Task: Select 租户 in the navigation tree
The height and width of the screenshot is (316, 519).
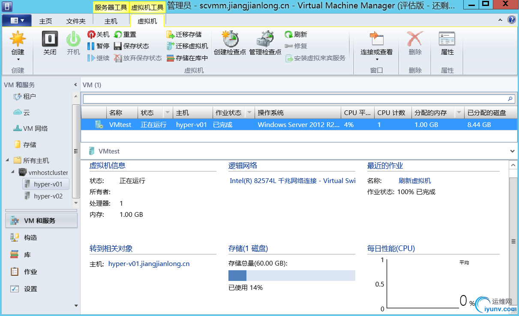Action: pos(25,97)
